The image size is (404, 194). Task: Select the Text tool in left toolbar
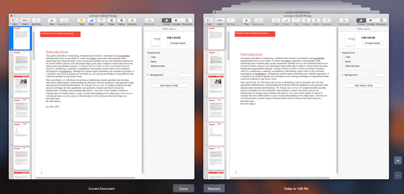click(x=102, y=20)
